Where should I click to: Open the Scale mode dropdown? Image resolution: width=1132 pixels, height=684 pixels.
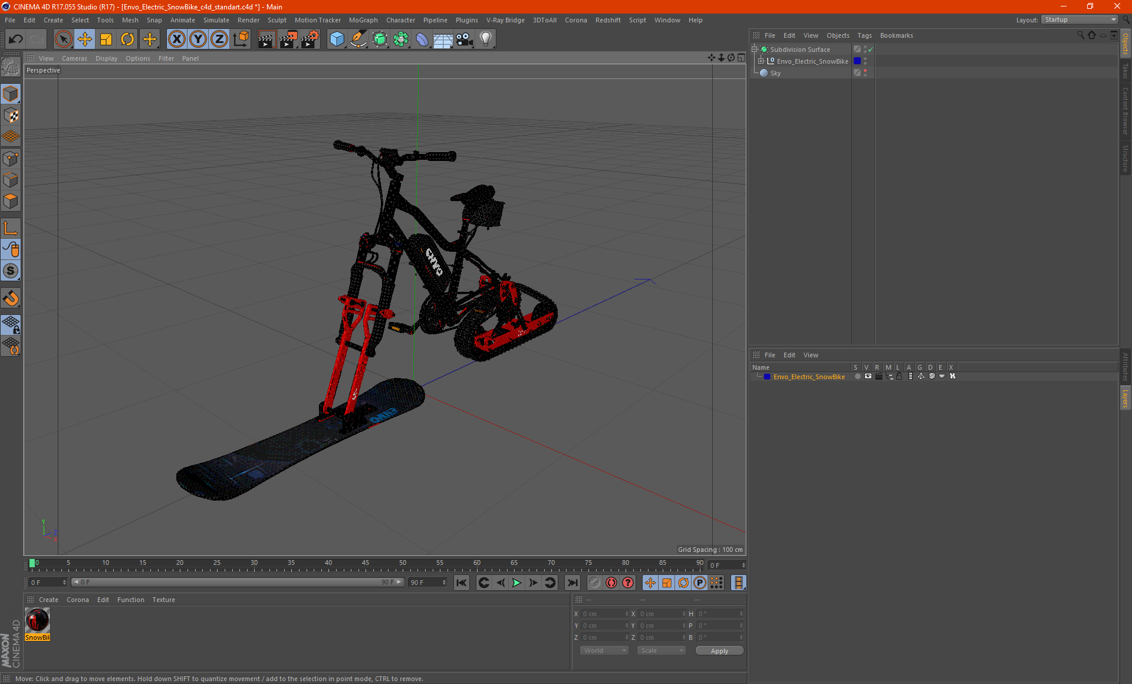(x=662, y=650)
